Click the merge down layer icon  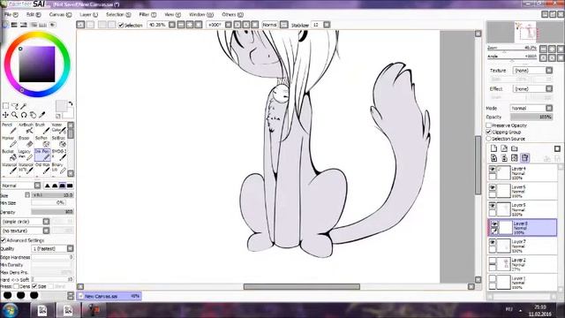click(x=504, y=158)
